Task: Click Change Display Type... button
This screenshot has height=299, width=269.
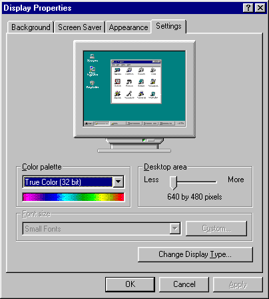Action: pos(195,254)
